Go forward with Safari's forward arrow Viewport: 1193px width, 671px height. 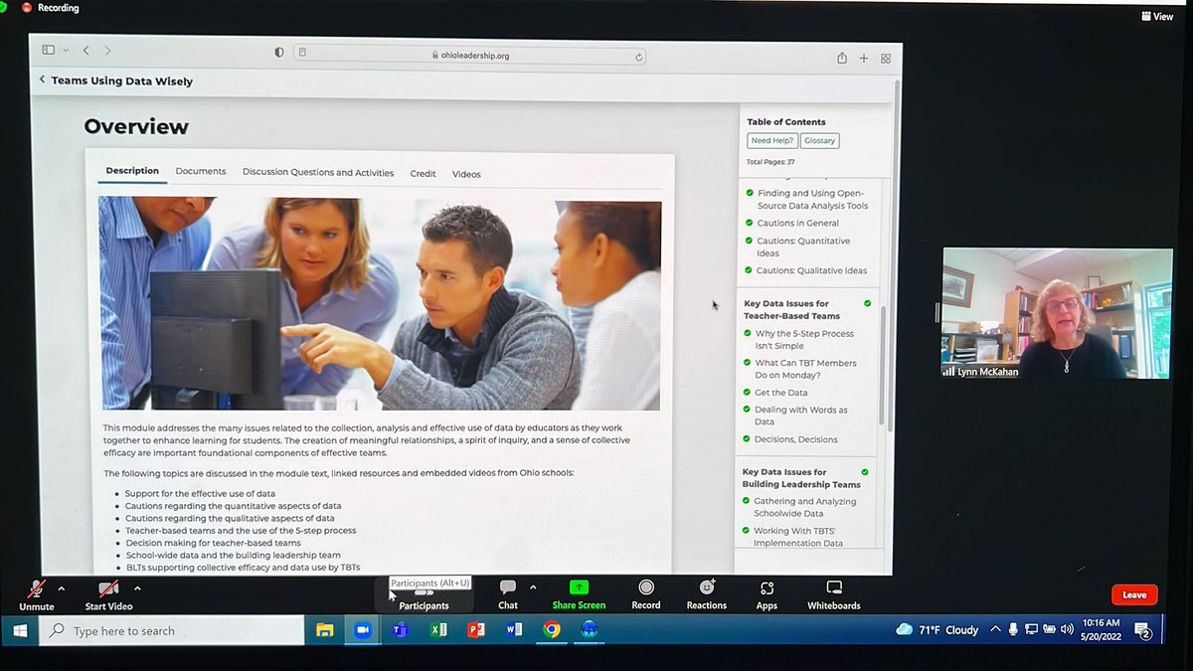tap(107, 51)
